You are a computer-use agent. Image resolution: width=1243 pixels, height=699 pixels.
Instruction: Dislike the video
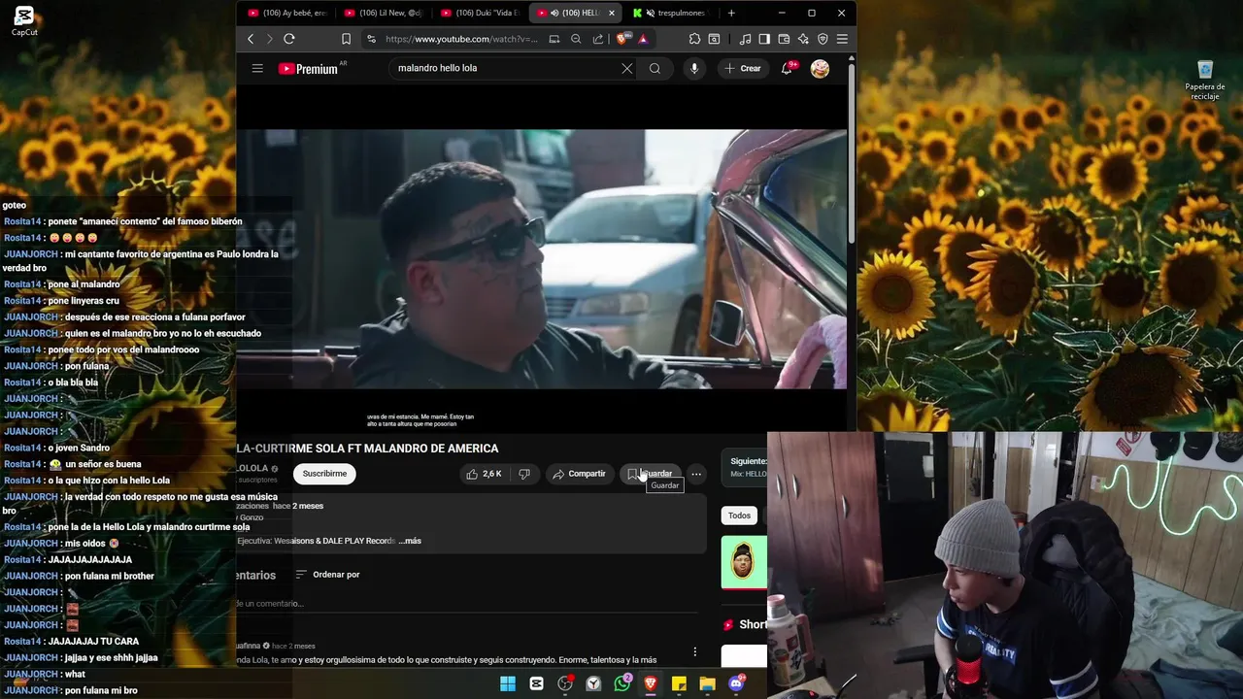point(524,474)
